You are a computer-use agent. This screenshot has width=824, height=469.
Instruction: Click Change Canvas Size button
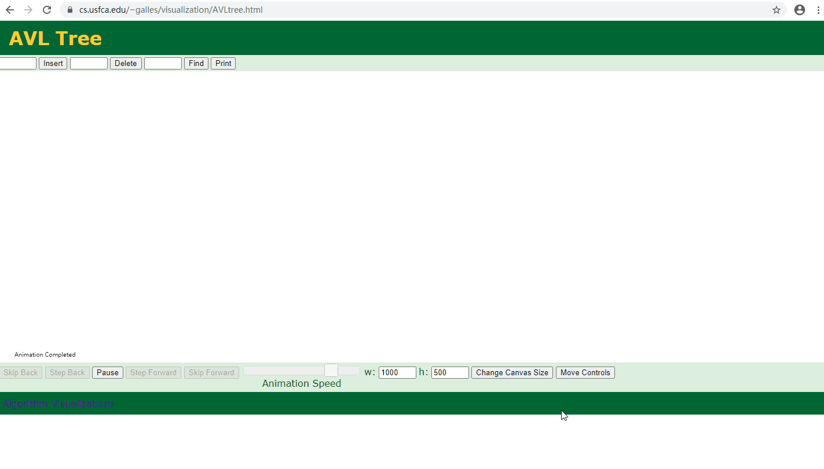tap(512, 372)
